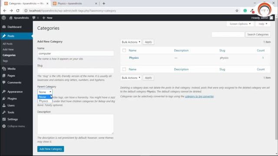Open the bottom Bulk Actions dropdown

point(131,78)
